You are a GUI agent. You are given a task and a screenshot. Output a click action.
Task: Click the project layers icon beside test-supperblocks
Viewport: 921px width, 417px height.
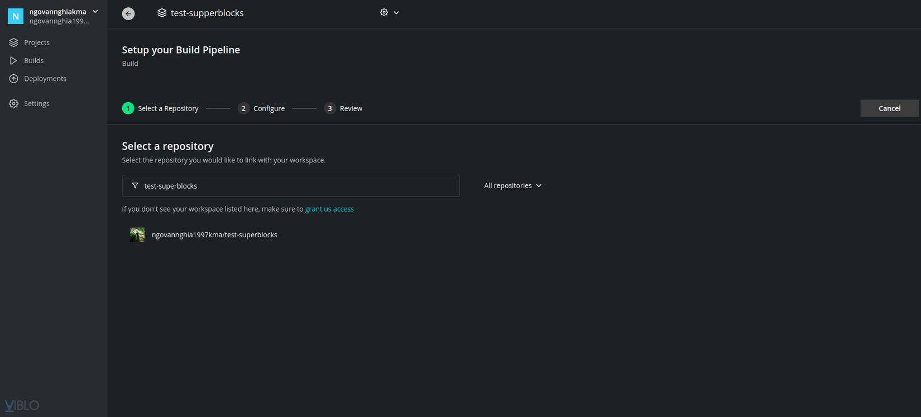pos(162,13)
